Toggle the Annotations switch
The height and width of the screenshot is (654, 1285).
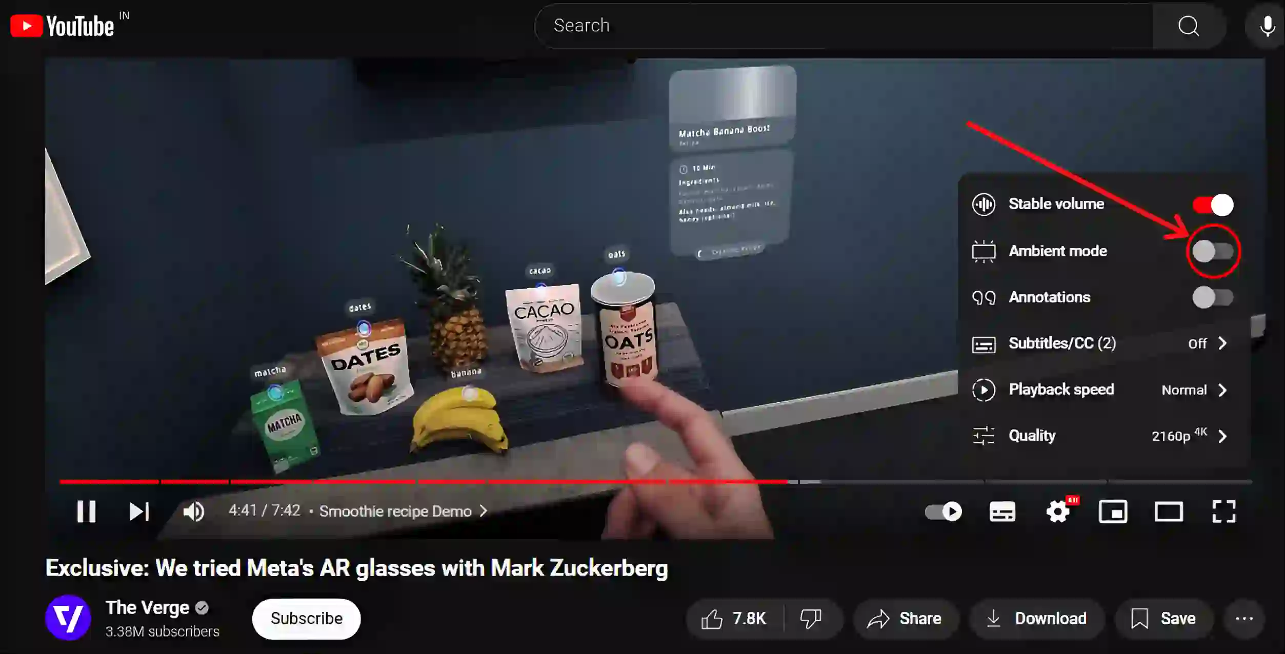(1212, 296)
